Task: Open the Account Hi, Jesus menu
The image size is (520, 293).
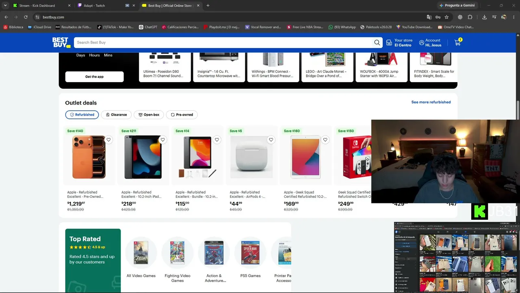Action: click(x=430, y=42)
